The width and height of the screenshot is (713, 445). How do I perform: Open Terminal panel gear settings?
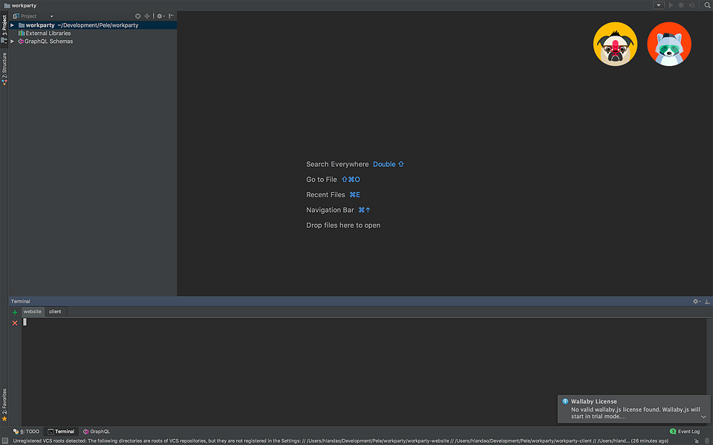696,301
